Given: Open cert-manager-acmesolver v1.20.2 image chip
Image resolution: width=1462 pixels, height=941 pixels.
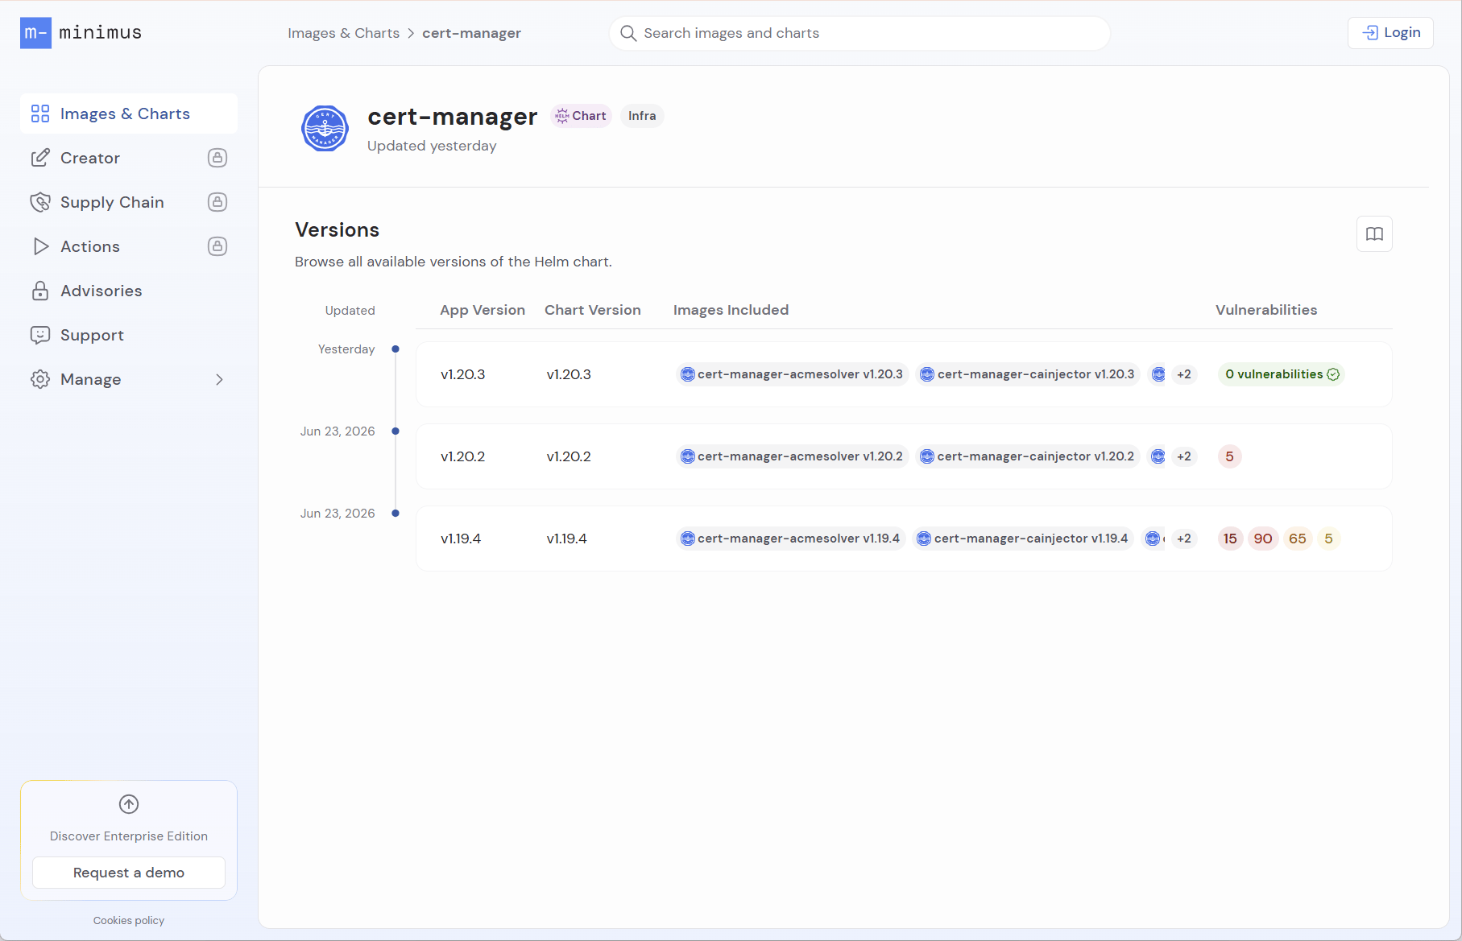Looking at the screenshot, I should pyautogui.click(x=793, y=456).
